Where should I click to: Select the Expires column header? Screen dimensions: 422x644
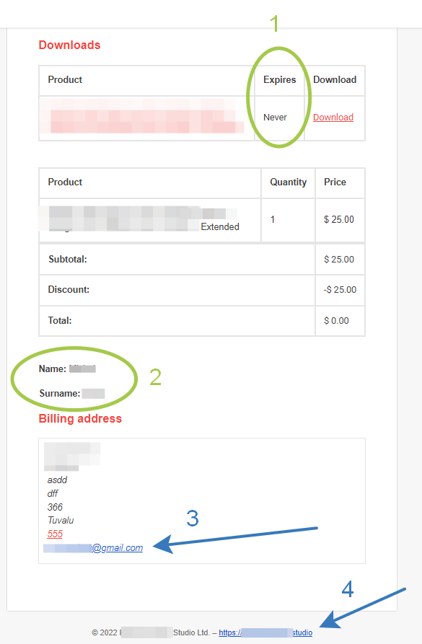click(279, 79)
